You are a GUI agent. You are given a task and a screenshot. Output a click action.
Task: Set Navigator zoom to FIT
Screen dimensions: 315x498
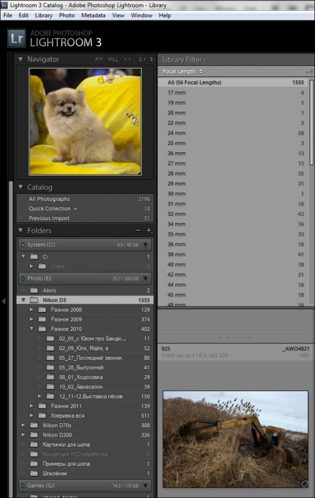pos(99,59)
